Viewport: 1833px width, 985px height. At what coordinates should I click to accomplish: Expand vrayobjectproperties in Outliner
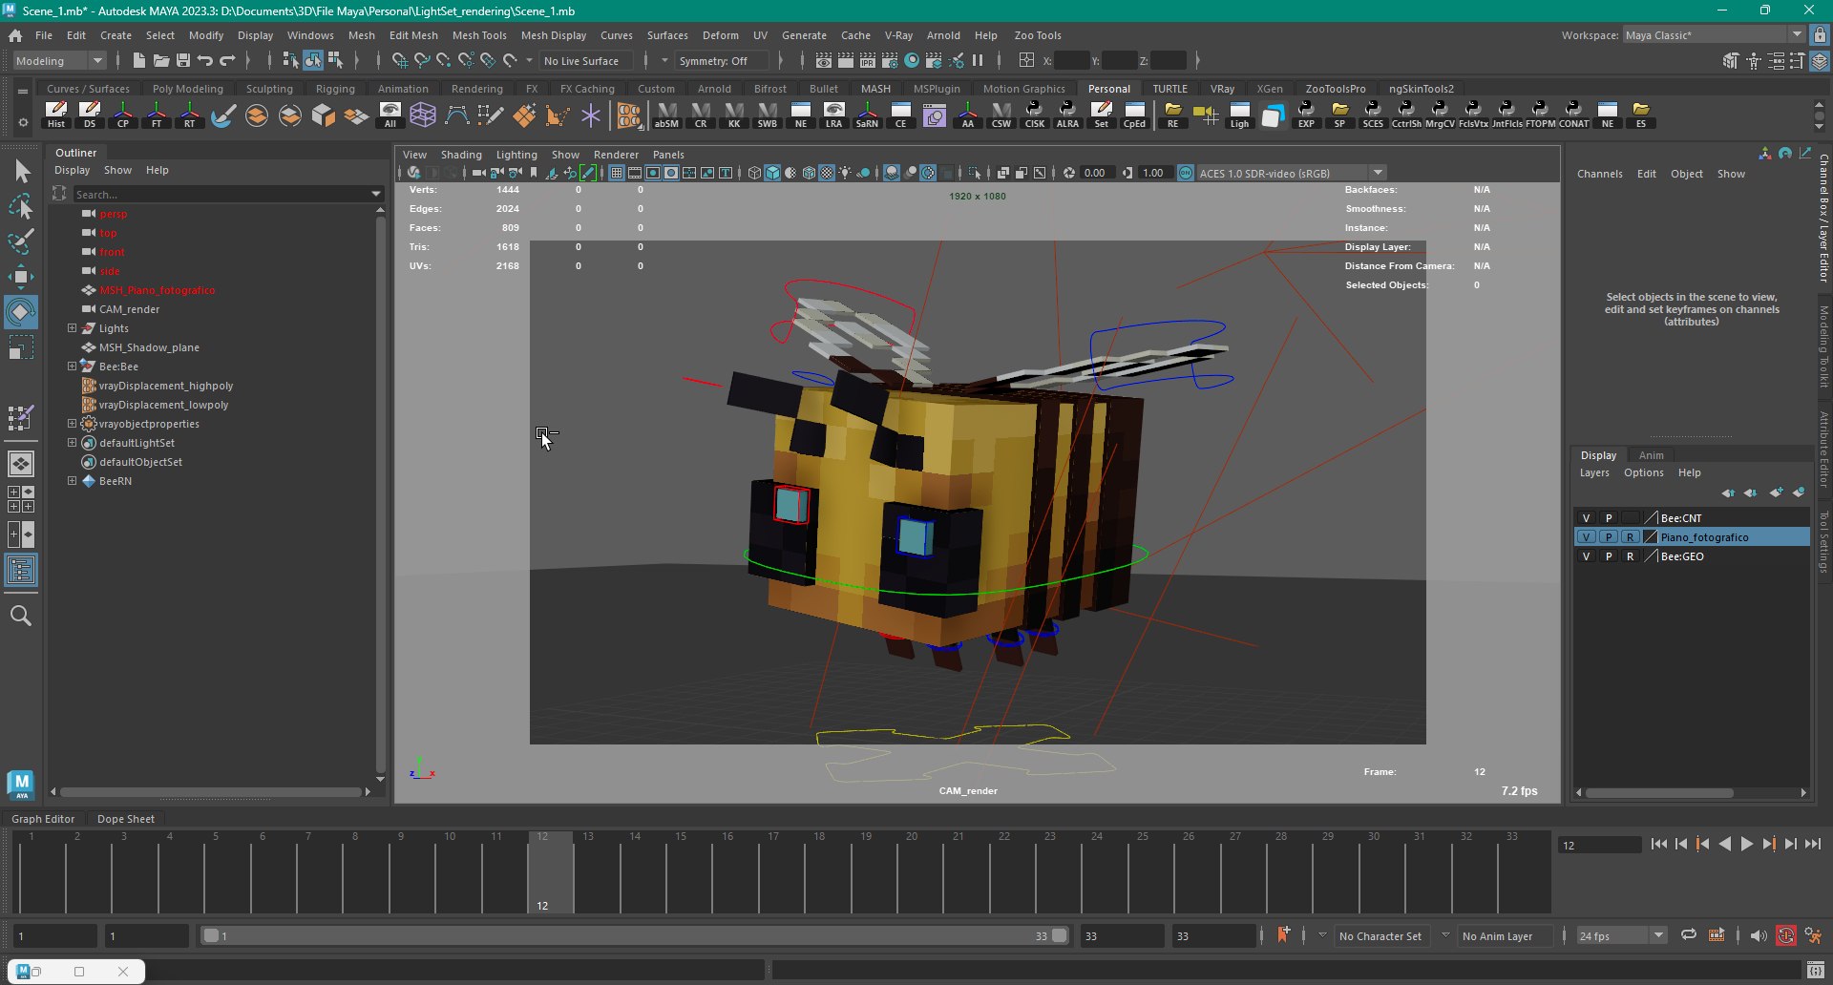pos(72,424)
